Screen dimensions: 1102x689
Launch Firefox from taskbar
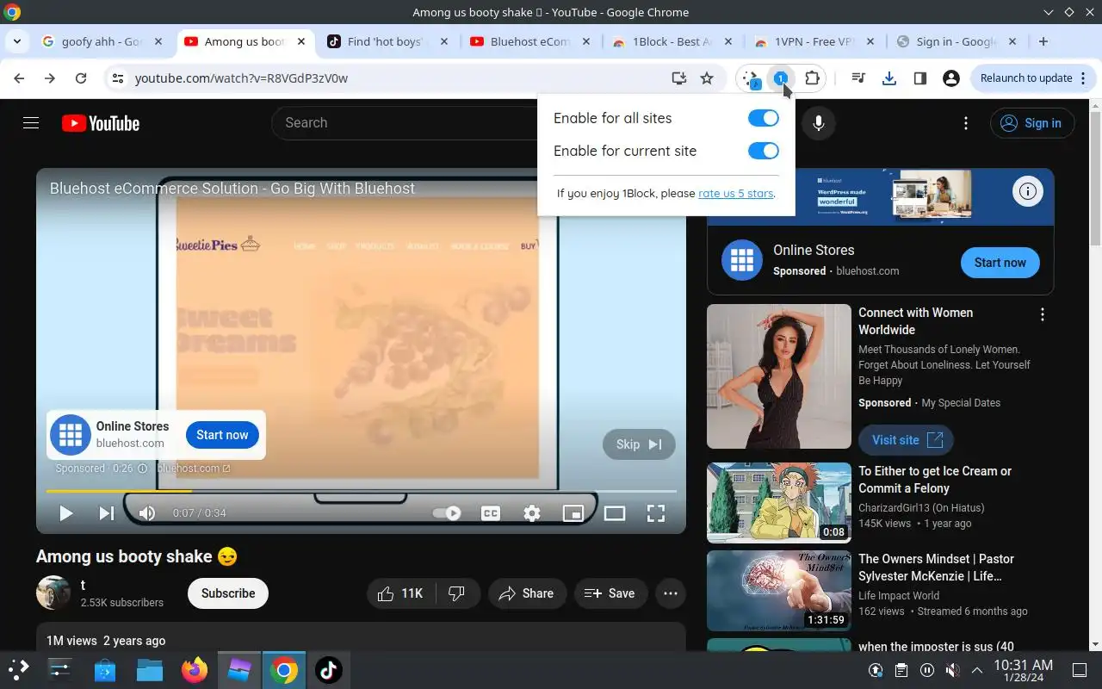[195, 669]
